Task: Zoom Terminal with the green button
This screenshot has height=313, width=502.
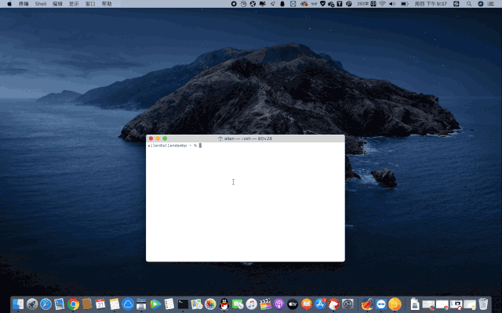Action: [165, 139]
